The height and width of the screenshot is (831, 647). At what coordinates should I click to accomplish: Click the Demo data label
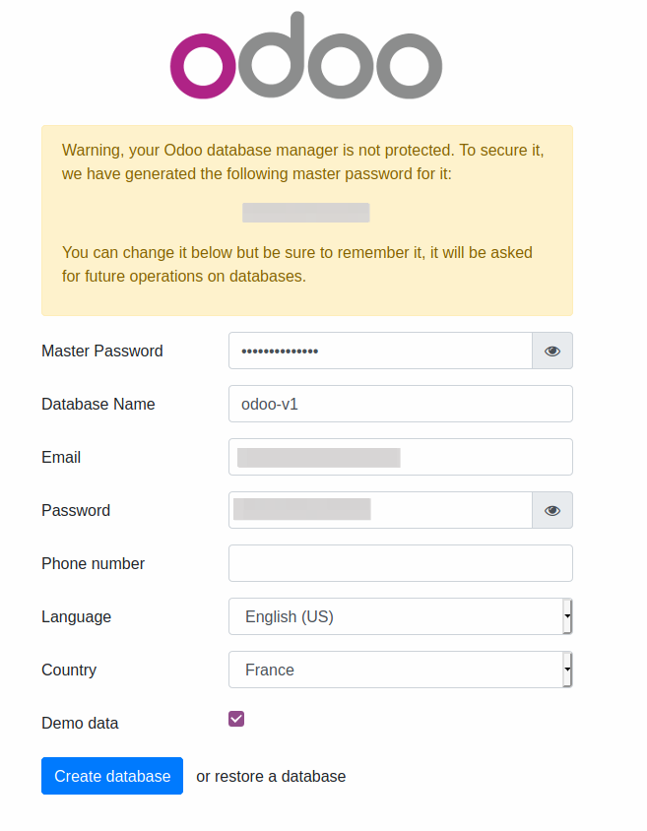tap(80, 723)
